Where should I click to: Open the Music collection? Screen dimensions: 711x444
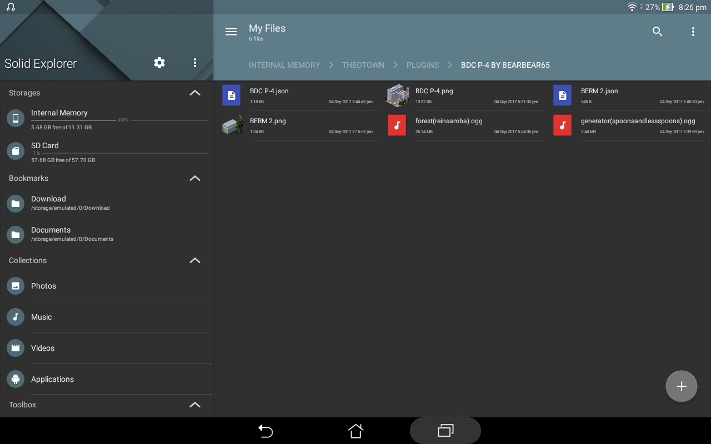click(x=107, y=317)
